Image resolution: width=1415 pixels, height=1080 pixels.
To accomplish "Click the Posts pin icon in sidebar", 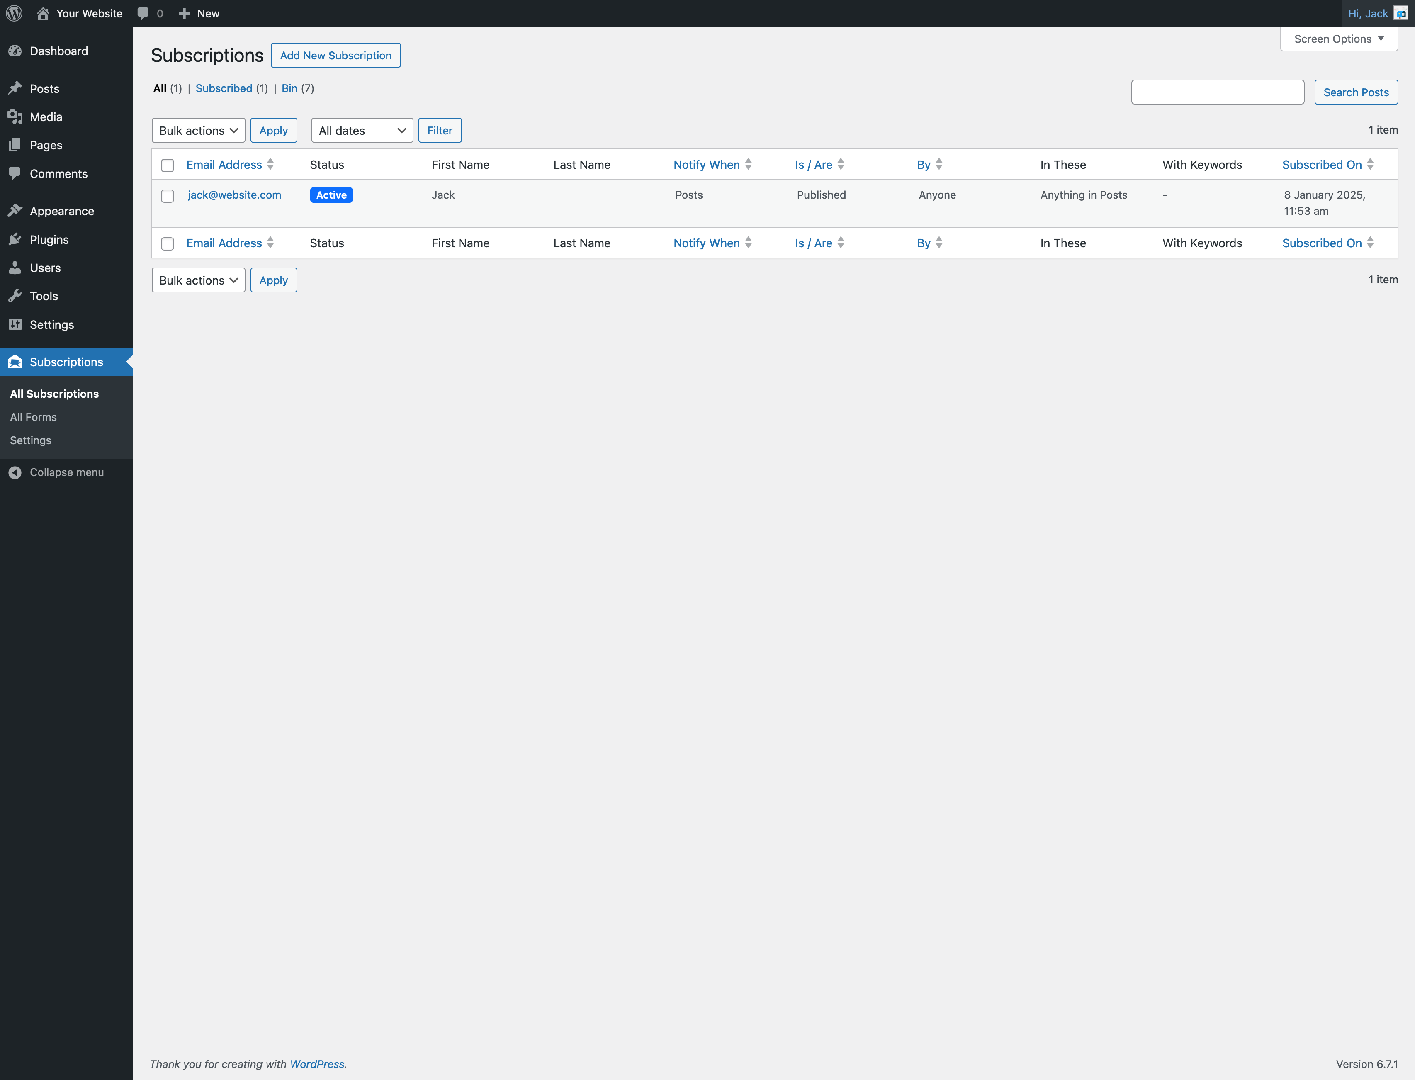I will tap(15, 88).
